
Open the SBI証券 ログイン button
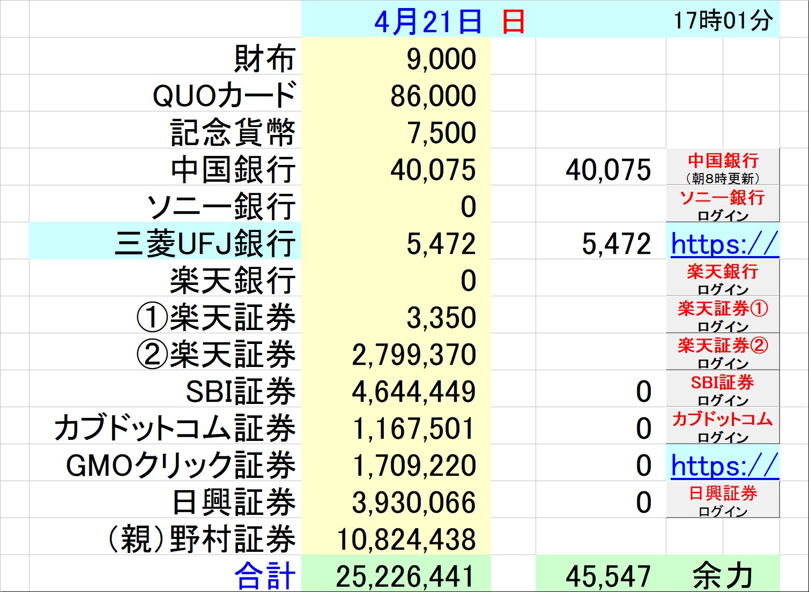(723, 388)
